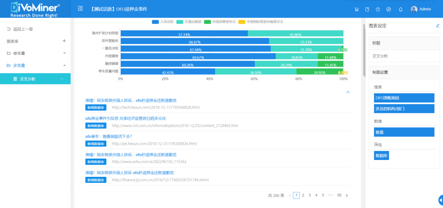Click the 42.86% teal bar segment

coord(295,33)
